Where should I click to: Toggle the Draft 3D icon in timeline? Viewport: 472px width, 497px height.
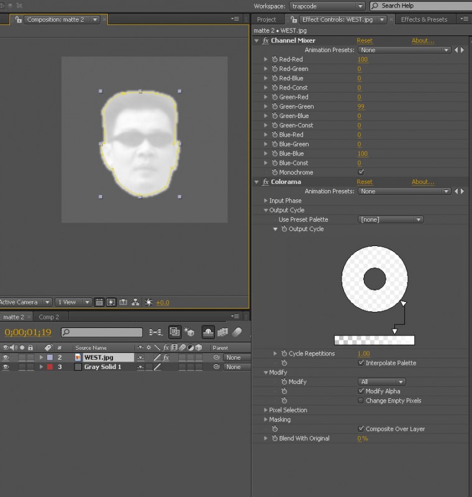pos(189,332)
